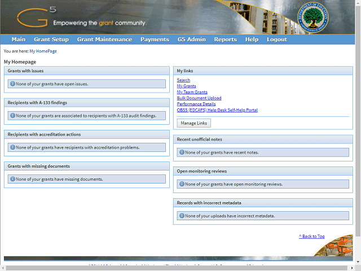This screenshot has width=361, height=271.
Task: Open the Main menu
Action: 19,40
